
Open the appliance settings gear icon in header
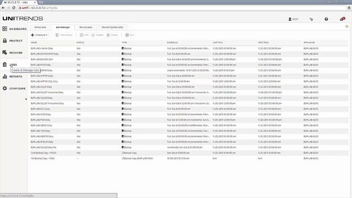311,19
